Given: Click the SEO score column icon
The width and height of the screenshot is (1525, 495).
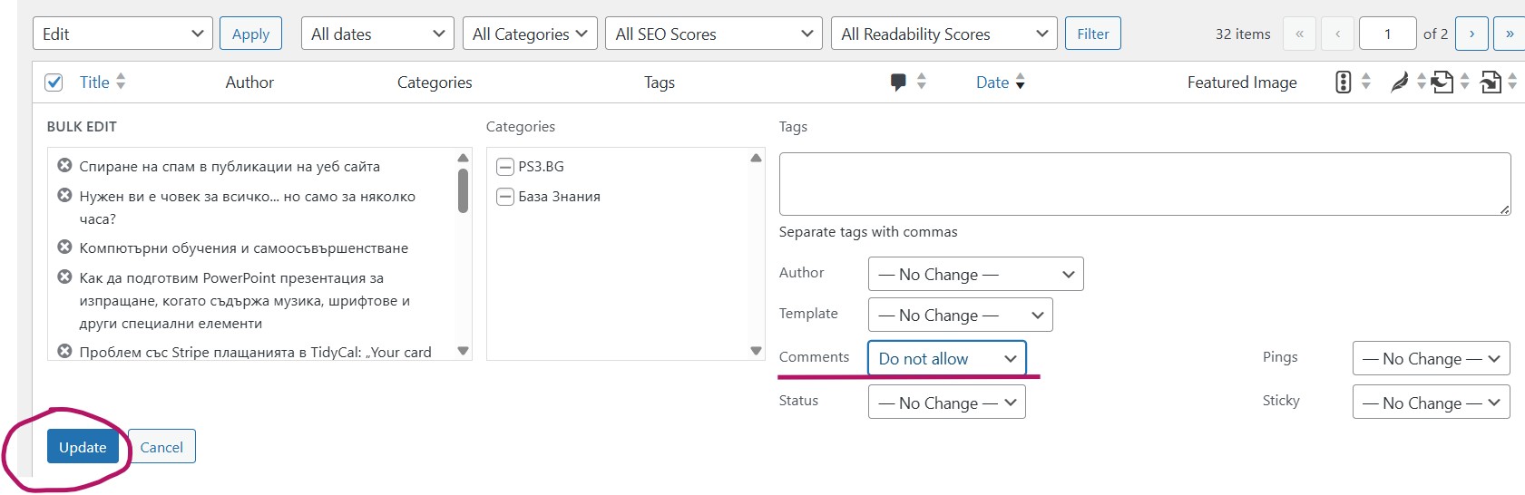Looking at the screenshot, I should pyautogui.click(x=1344, y=82).
